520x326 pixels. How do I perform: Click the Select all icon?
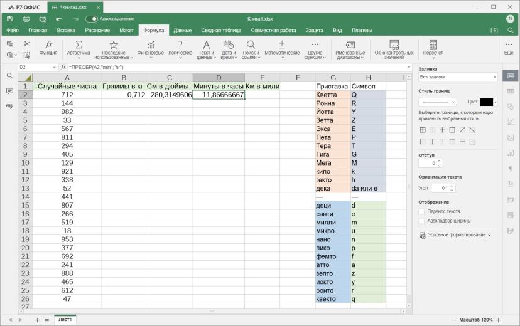(x=27, y=55)
